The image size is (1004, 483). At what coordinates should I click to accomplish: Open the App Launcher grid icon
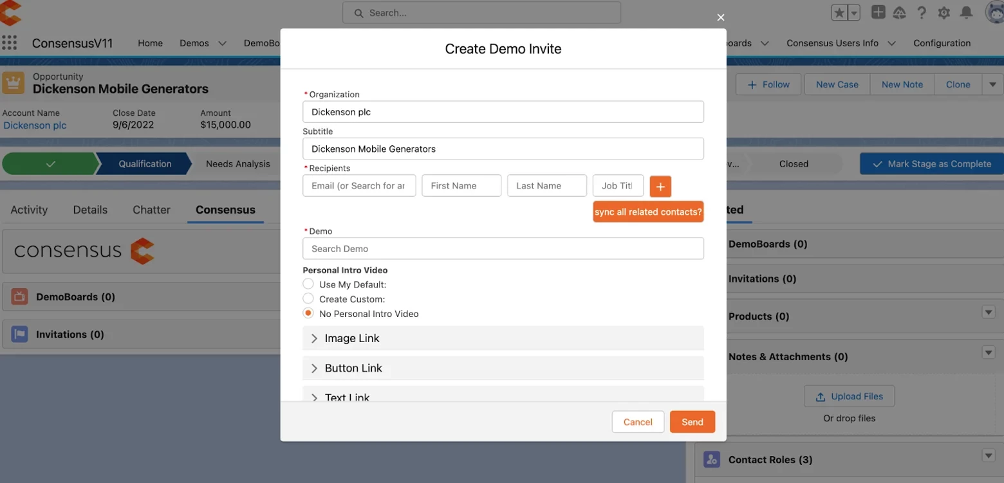pos(10,43)
